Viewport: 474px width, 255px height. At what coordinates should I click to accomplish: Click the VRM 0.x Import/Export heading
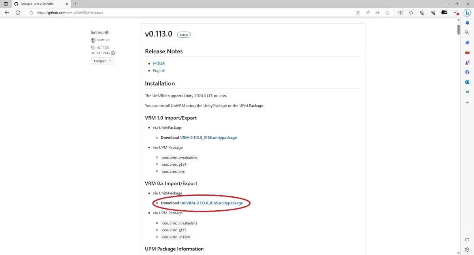point(171,183)
